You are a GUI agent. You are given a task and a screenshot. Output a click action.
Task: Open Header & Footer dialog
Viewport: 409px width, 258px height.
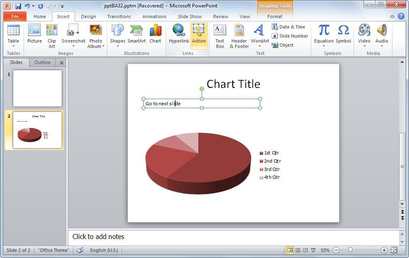(x=239, y=36)
